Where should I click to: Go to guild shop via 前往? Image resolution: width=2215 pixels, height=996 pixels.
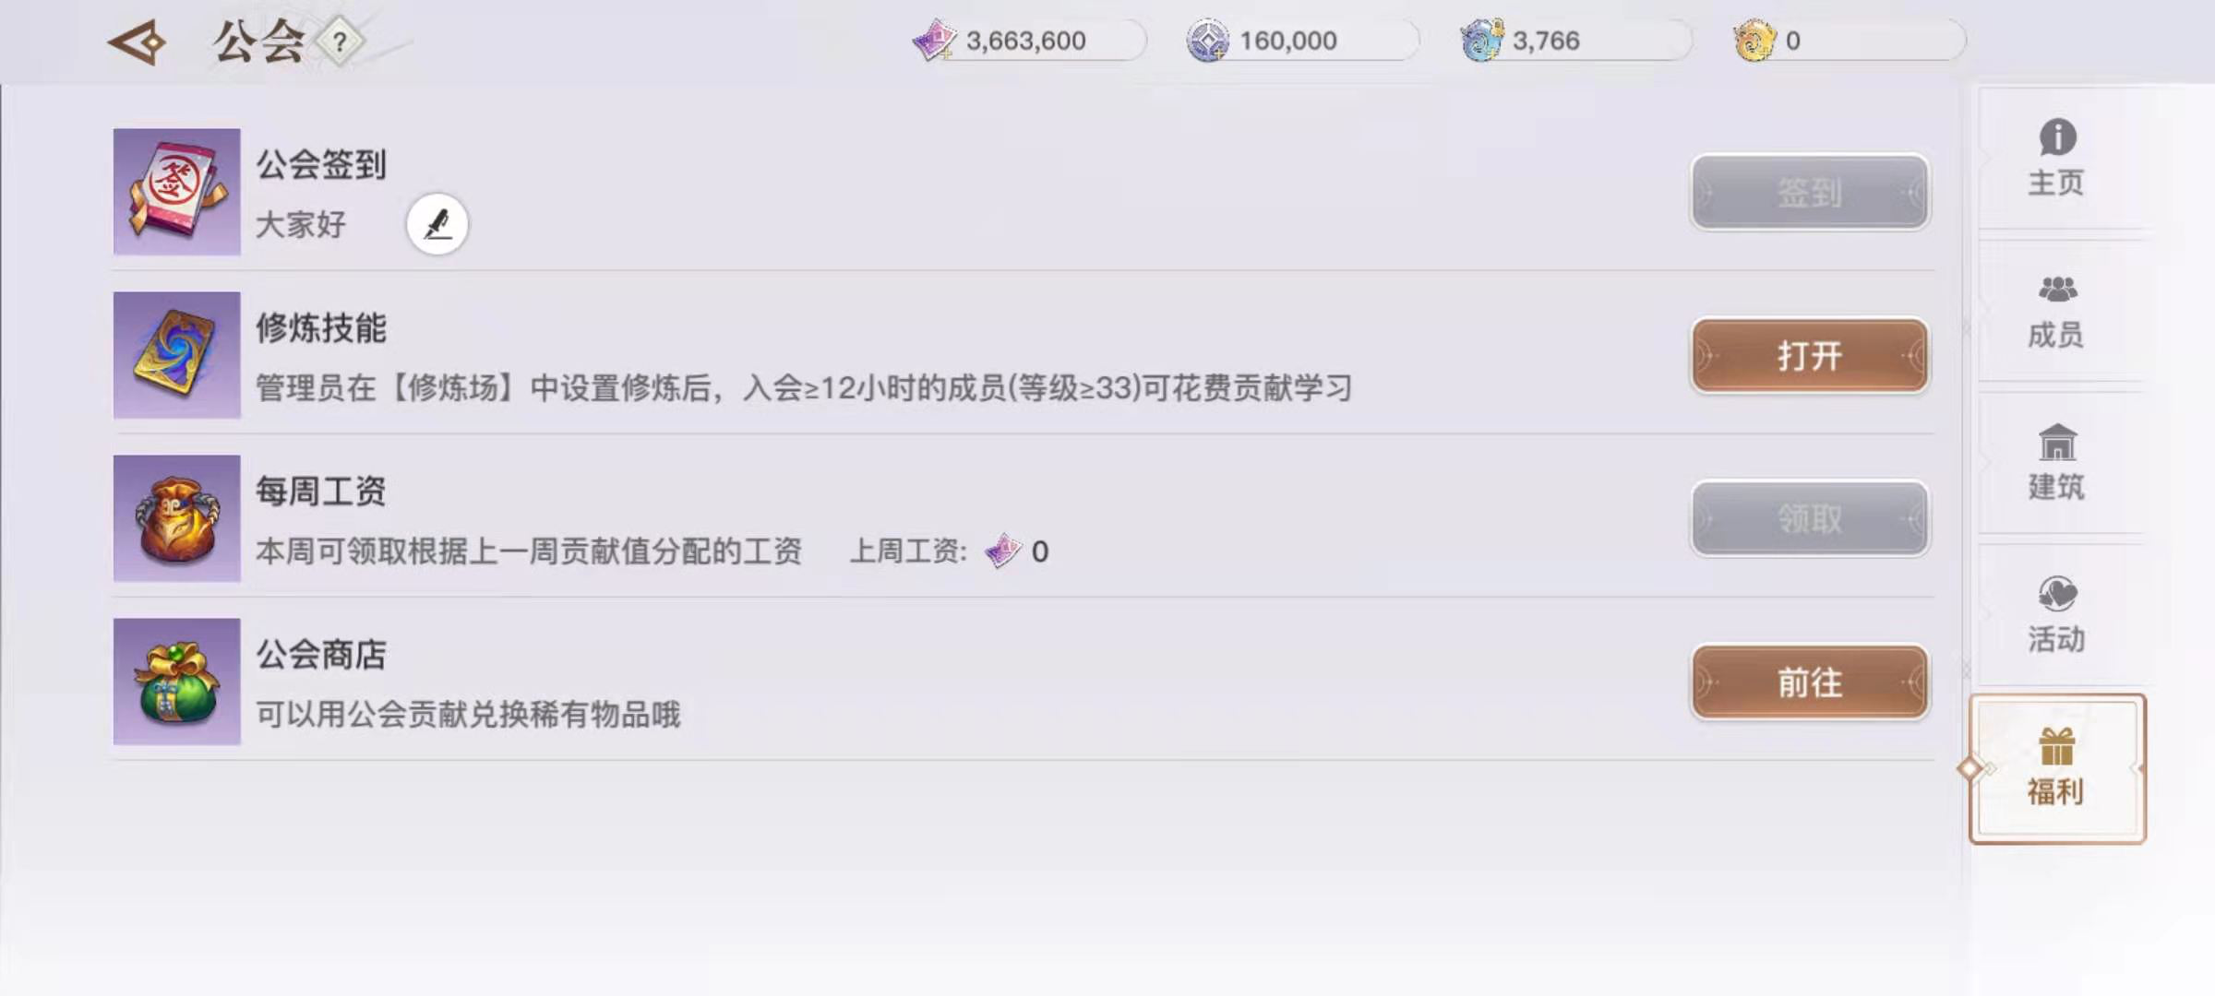pyautogui.click(x=1810, y=682)
